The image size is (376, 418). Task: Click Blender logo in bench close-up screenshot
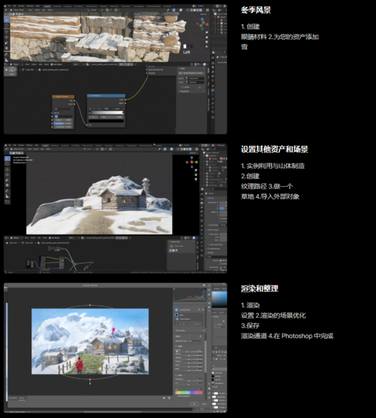coord(6,6)
